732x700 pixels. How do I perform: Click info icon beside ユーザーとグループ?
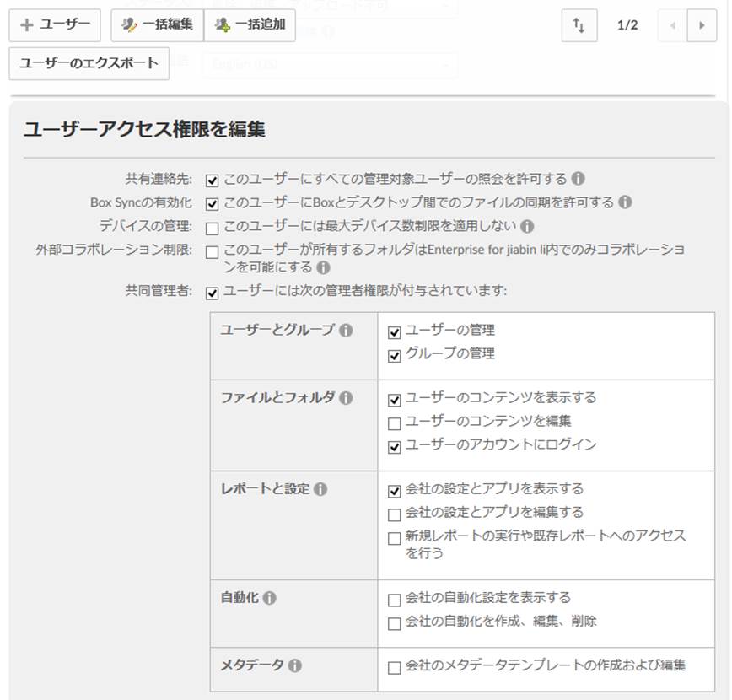[x=346, y=331]
